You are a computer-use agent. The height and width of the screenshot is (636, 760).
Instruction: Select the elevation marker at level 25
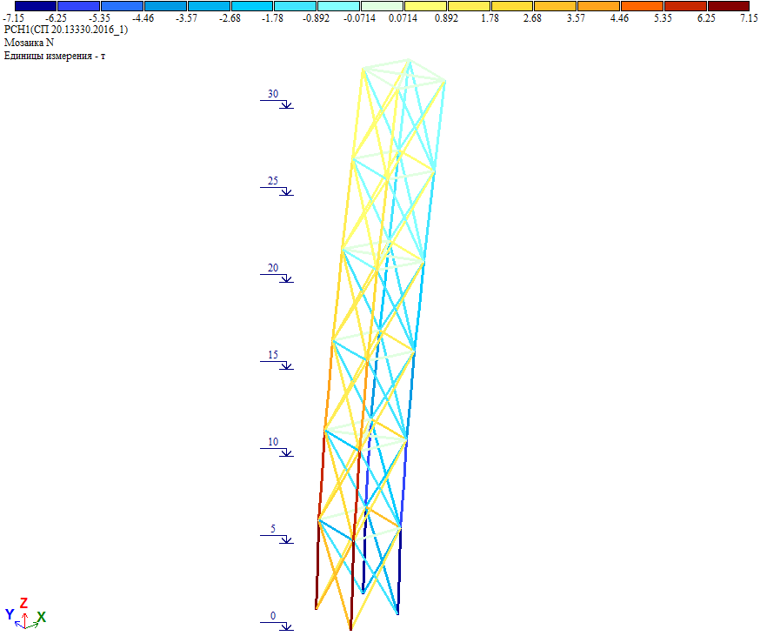(x=277, y=187)
